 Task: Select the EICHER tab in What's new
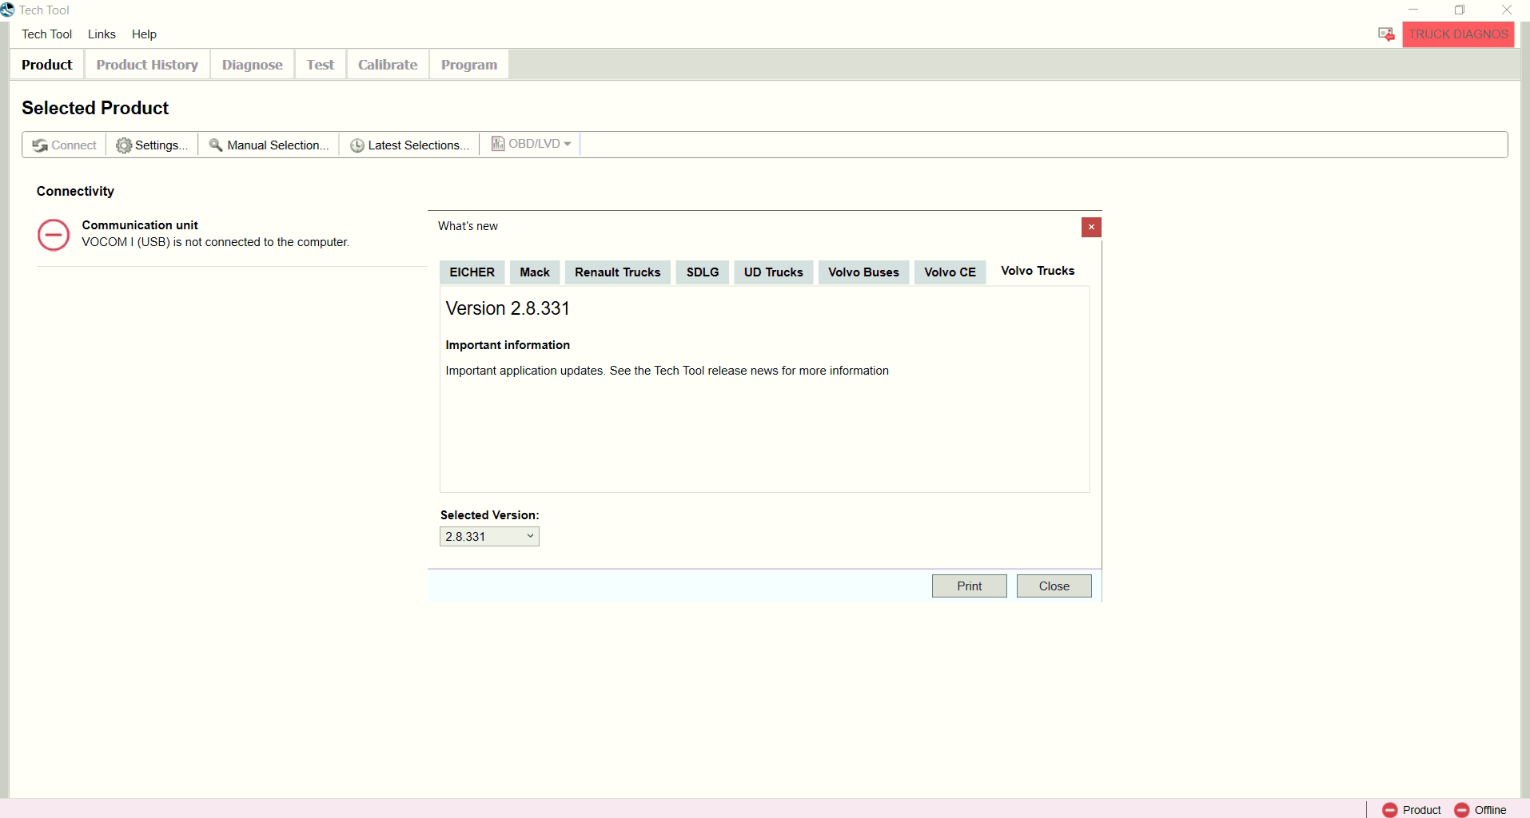click(472, 272)
